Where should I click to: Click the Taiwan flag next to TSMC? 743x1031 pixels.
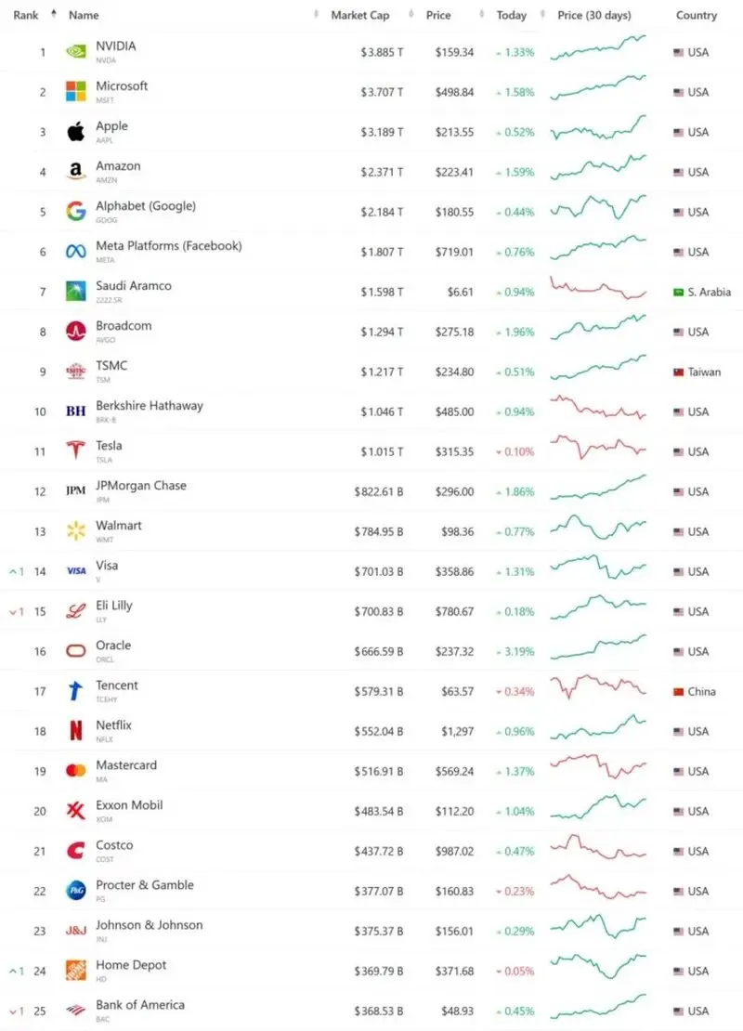pyautogui.click(x=679, y=372)
